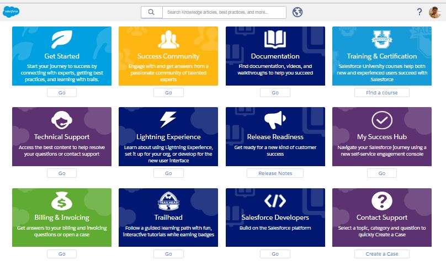The image size is (446, 265).
Task: Click 'Follow a guided learning path' description
Action: tap(168, 231)
